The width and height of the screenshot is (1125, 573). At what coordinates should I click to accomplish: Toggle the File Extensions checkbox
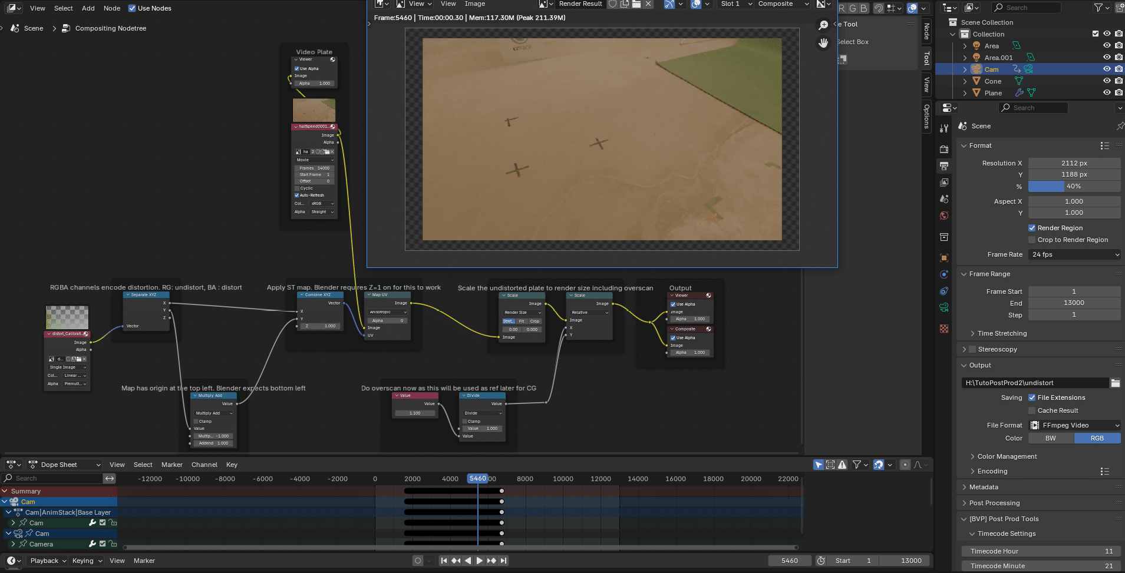click(x=1032, y=398)
